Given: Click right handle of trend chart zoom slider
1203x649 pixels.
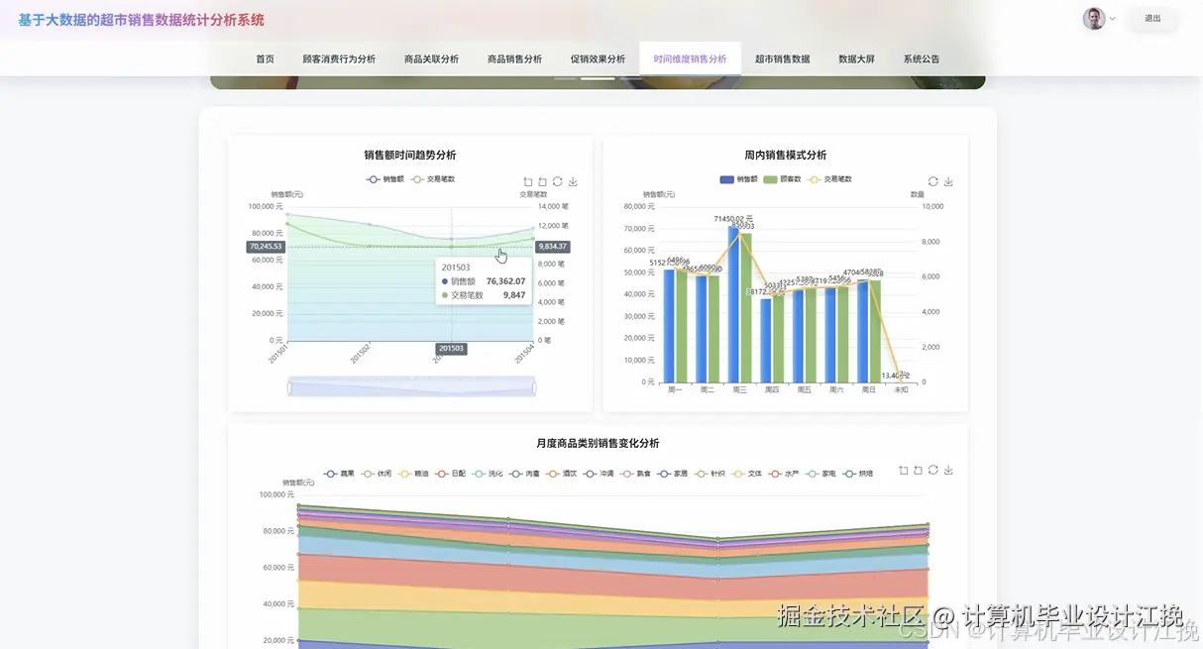Looking at the screenshot, I should click(x=534, y=387).
